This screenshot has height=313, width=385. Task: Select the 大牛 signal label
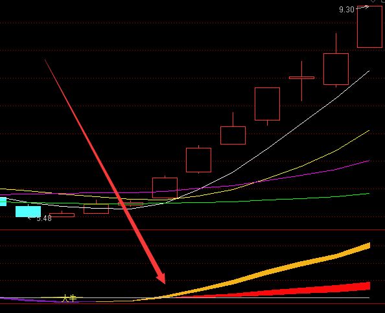[69, 299]
